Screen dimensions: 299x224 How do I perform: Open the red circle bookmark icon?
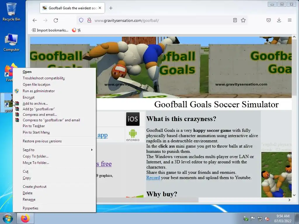click(74, 30)
